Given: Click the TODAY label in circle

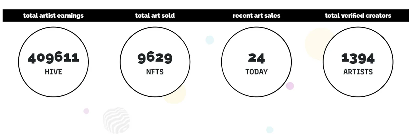Looking at the screenshot, I should click(257, 72).
